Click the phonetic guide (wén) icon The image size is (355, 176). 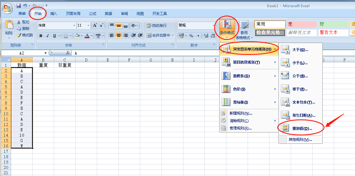click(x=98, y=36)
